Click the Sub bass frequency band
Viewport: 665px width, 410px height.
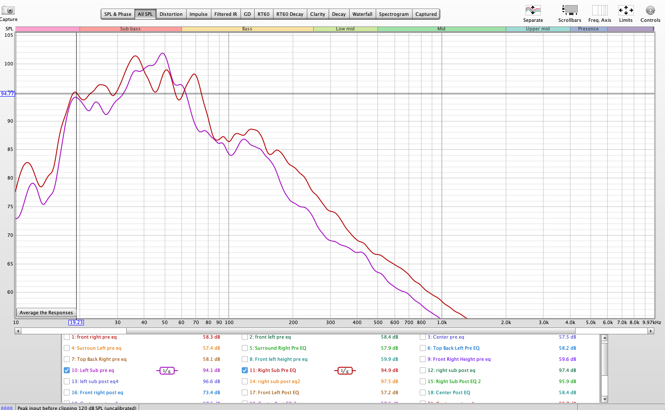point(131,29)
